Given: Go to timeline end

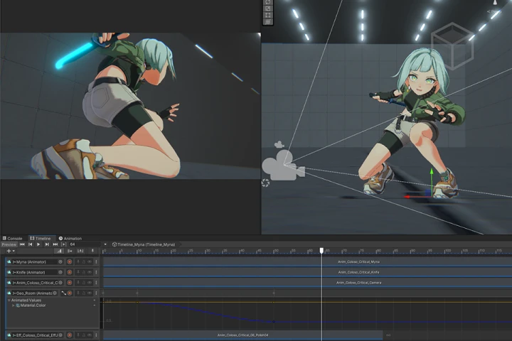Looking at the screenshot, I should tap(55, 244).
